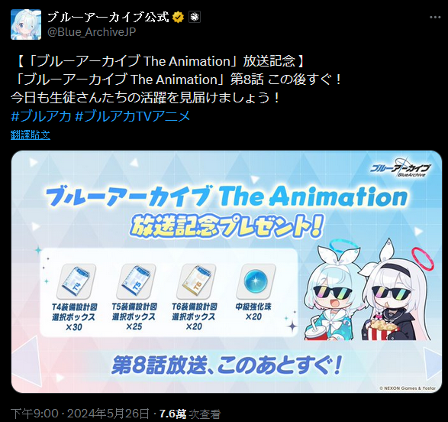Click the 第8話放送 caption in image
This screenshot has width=448, height=422.
coord(227,365)
